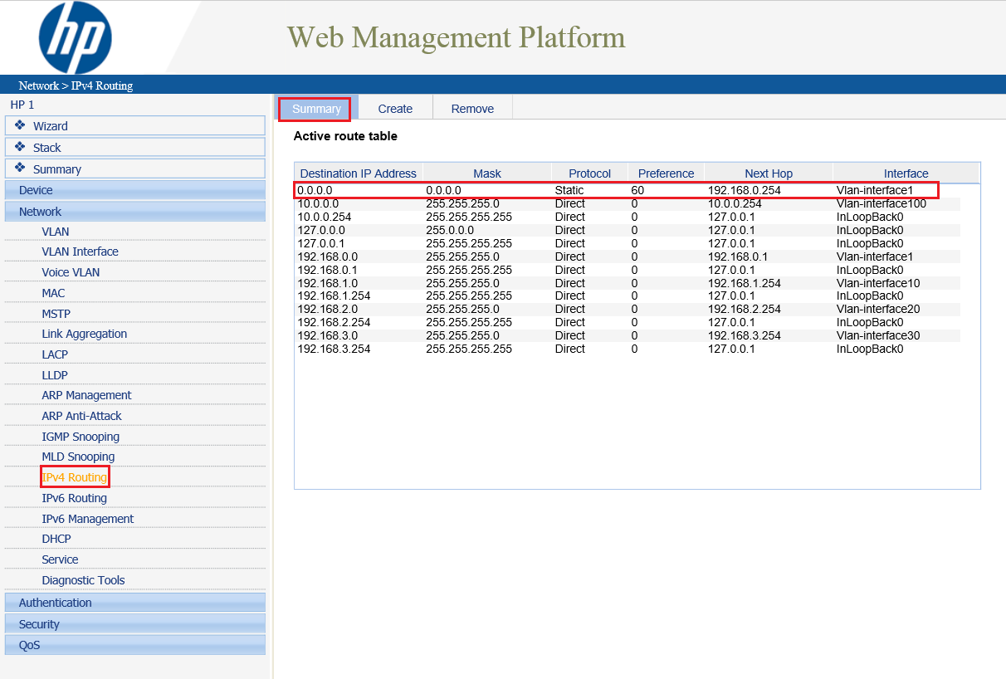The width and height of the screenshot is (1006, 679).
Task: Expand the Device section
Action: (135, 190)
